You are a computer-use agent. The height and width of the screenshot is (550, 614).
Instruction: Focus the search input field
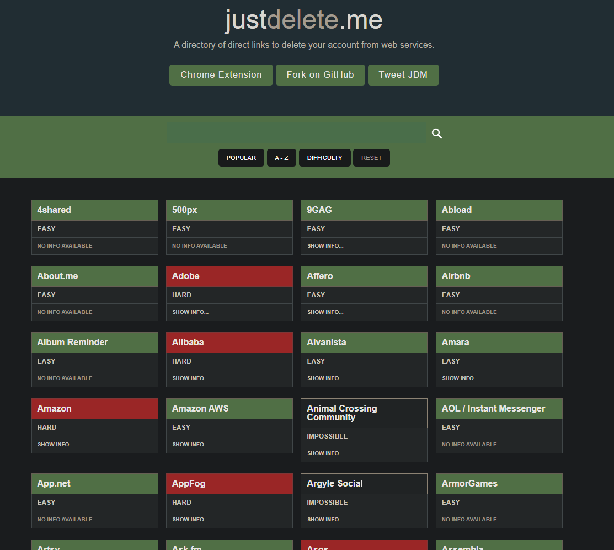296,133
